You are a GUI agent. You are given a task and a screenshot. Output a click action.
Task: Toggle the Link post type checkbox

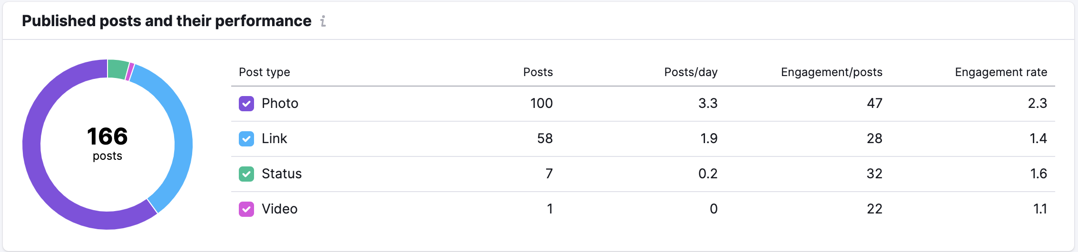click(x=246, y=139)
